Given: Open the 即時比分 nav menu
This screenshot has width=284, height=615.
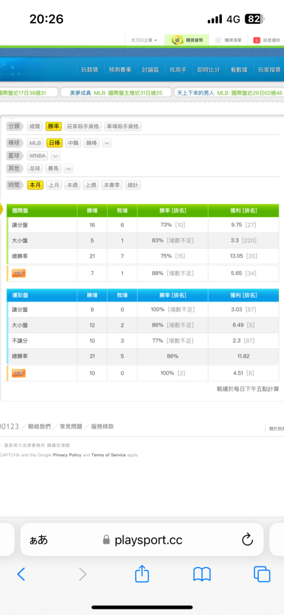Looking at the screenshot, I should (x=208, y=70).
